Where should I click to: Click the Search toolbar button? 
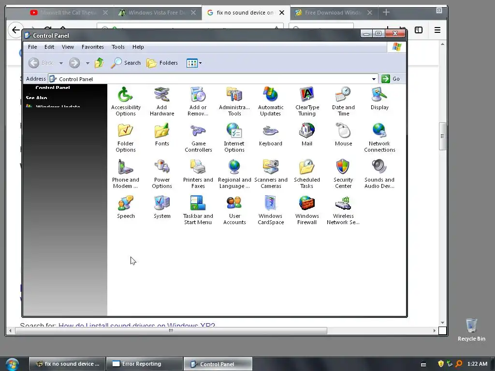pos(126,63)
